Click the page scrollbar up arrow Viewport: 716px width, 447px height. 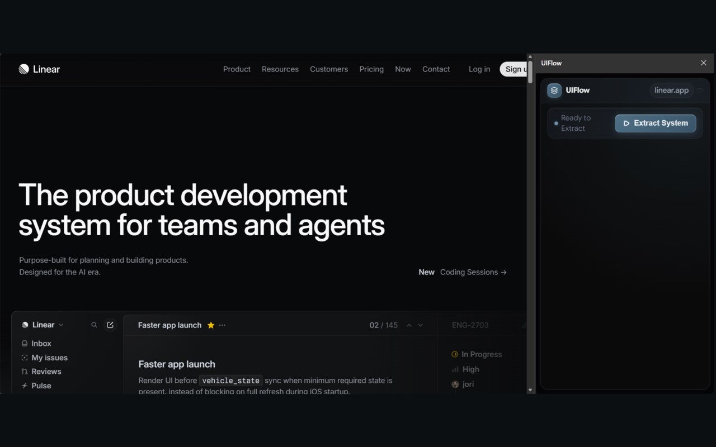tap(530, 57)
